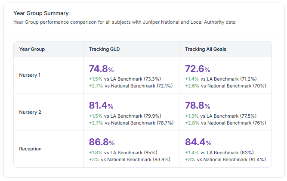Viewport: 287px width, 181px height.
Task: Select the Tracking All Goals column header
Action: point(206,49)
